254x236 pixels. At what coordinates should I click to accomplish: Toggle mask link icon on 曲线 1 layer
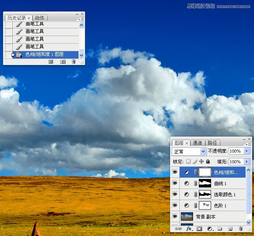(x=195, y=183)
